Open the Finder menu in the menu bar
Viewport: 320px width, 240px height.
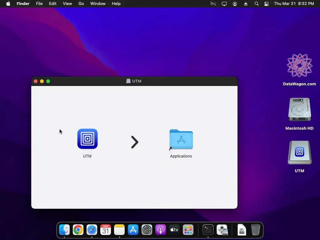point(23,4)
